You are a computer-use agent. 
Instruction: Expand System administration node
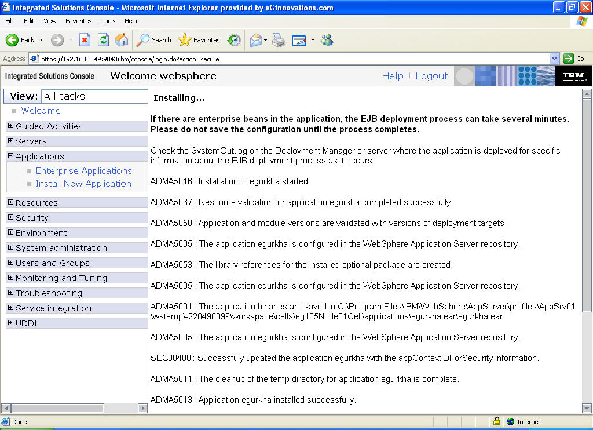(10, 247)
